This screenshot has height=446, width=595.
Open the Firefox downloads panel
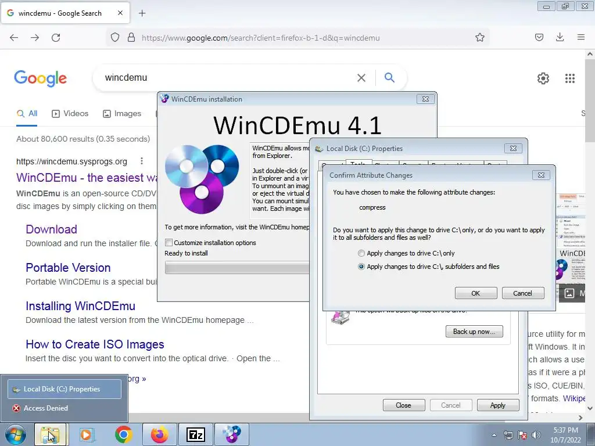coord(560,37)
